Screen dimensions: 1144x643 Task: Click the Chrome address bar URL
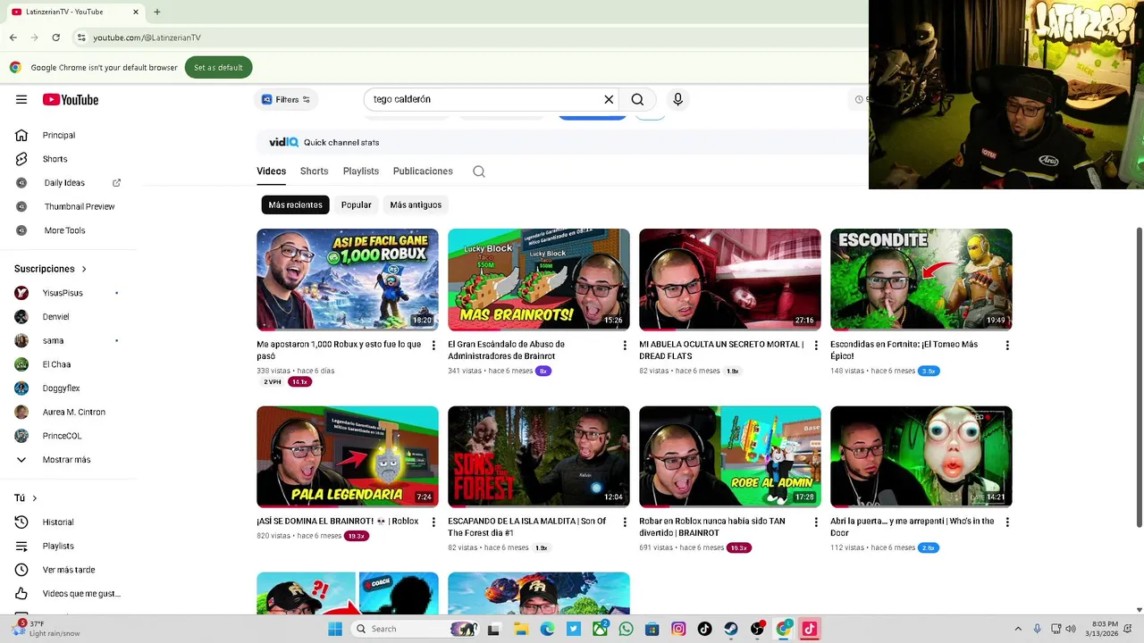point(147,38)
